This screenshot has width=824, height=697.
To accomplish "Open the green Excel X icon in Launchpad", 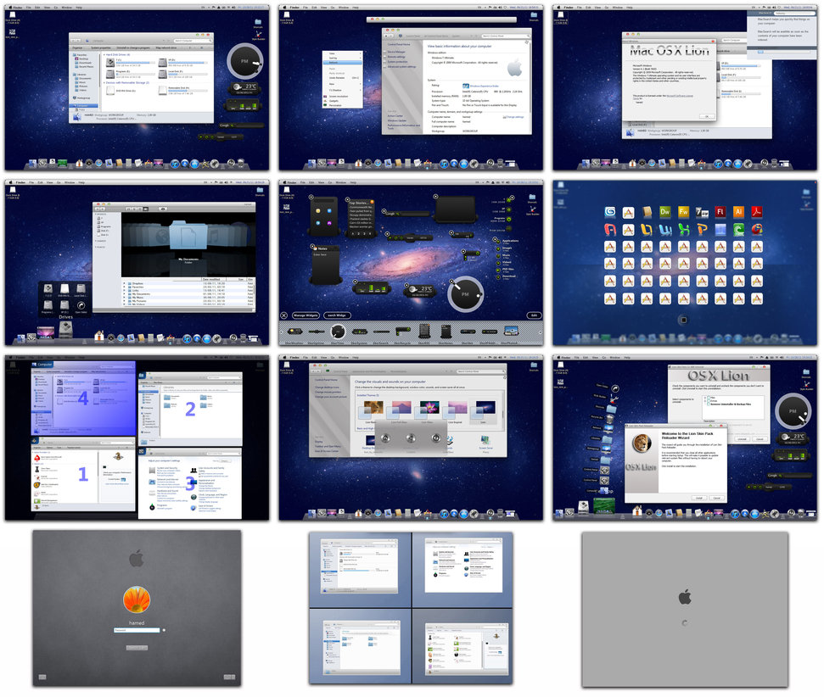I will [x=683, y=230].
